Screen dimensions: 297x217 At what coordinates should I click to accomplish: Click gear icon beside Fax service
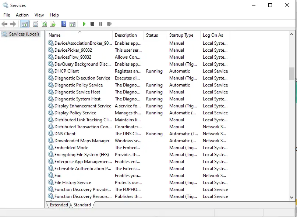point(50,176)
